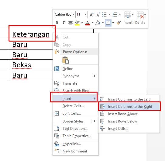Click the Borders icon in mini toolbar
Screen dimensions: 165x161
pyautogui.click(x=108, y=23)
